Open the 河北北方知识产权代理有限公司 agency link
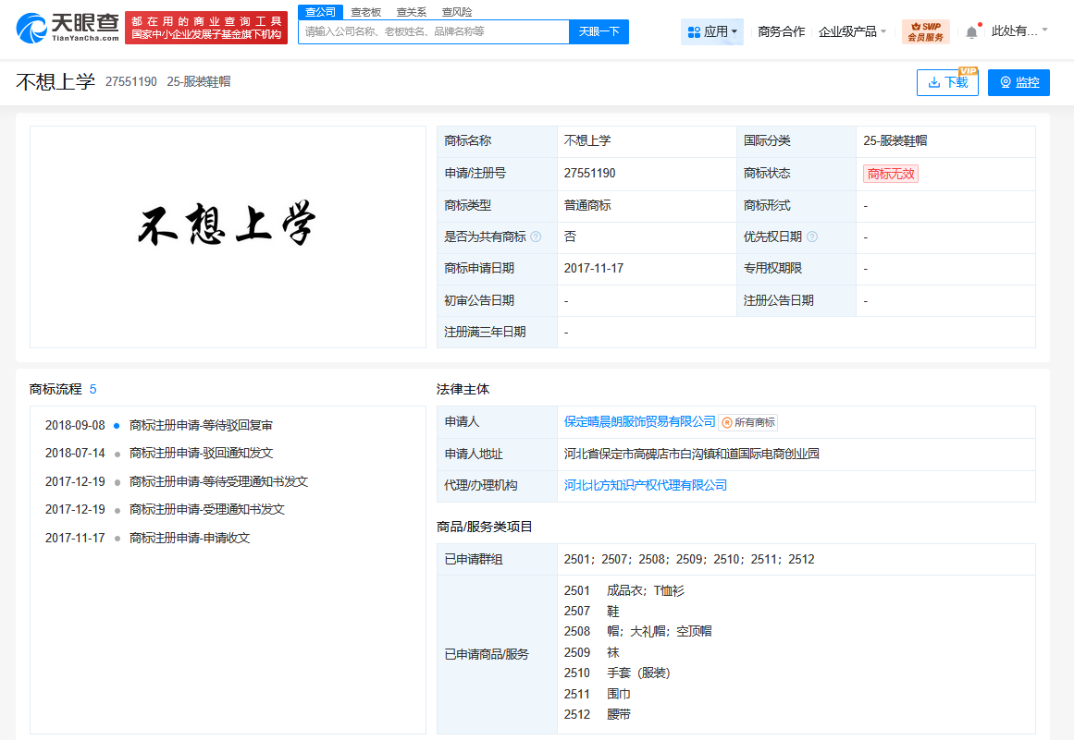The width and height of the screenshot is (1074, 740). click(644, 484)
